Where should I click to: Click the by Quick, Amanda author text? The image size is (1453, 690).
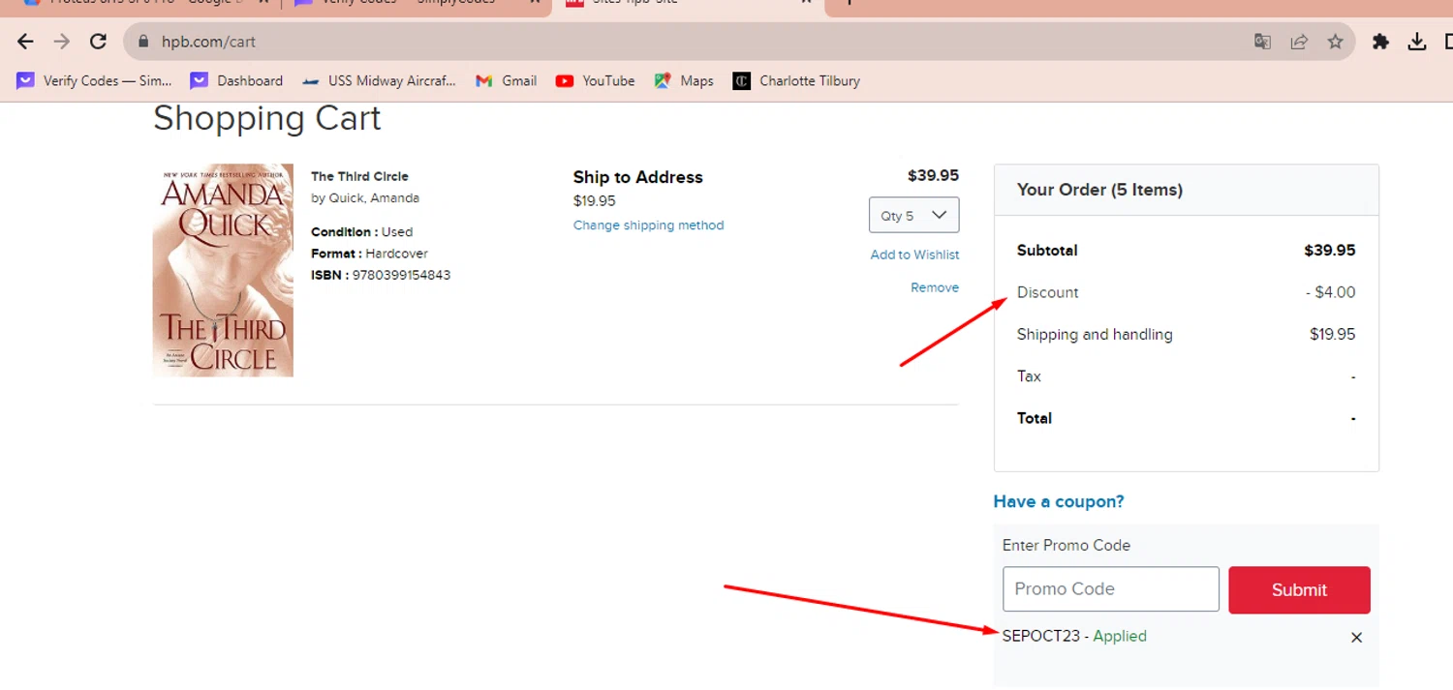click(x=365, y=198)
